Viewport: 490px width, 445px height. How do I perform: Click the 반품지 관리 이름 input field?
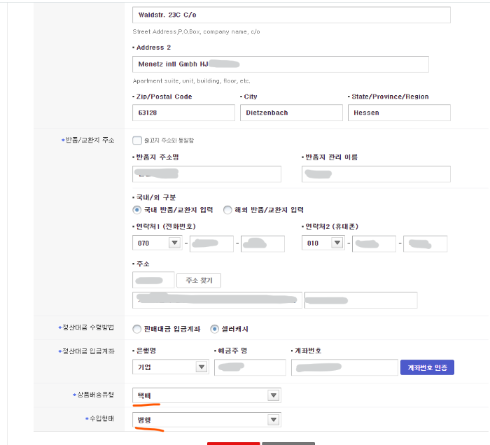click(376, 174)
